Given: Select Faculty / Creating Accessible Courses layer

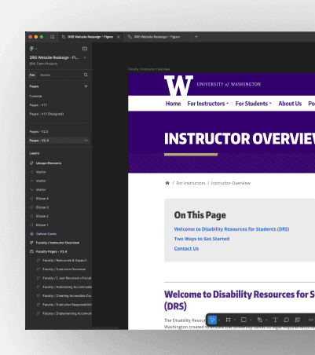Looking at the screenshot, I should coord(67,296).
